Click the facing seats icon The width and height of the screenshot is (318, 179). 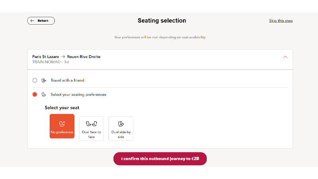91,124
